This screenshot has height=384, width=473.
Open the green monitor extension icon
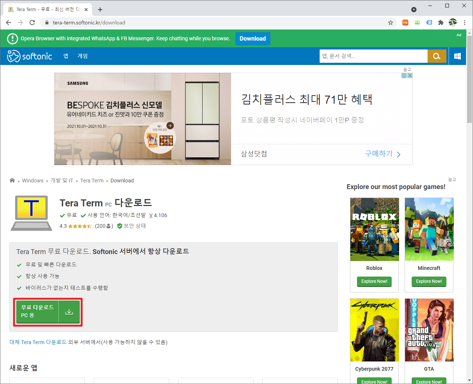pos(417,23)
